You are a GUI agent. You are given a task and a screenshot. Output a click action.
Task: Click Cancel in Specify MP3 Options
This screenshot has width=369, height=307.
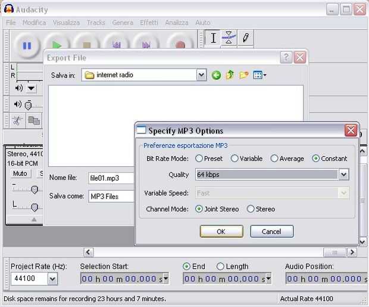tap(271, 231)
